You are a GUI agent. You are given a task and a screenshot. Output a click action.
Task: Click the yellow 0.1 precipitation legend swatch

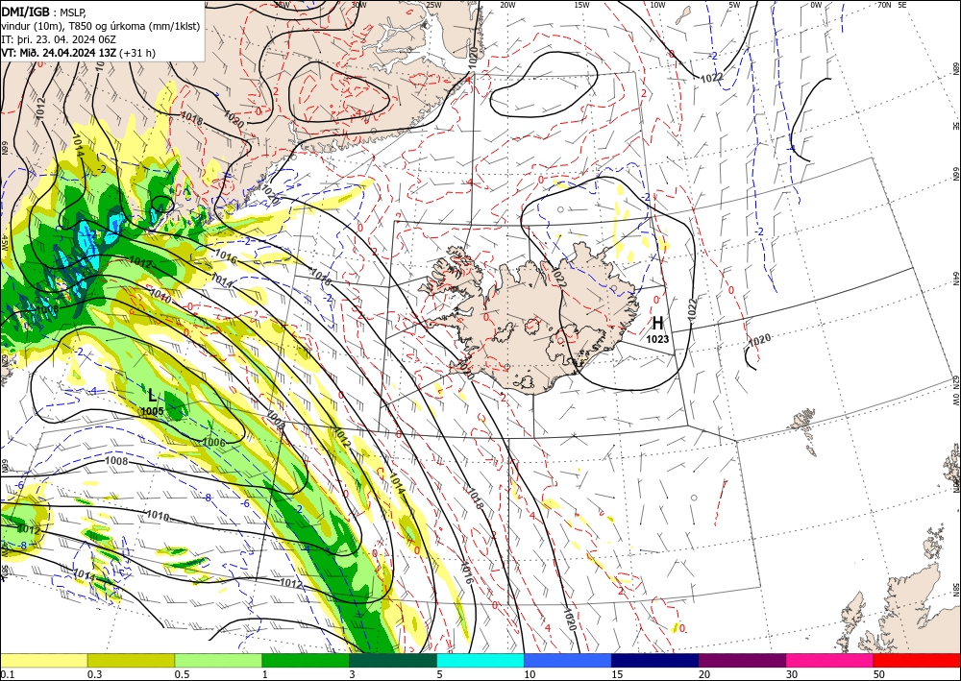point(43,660)
